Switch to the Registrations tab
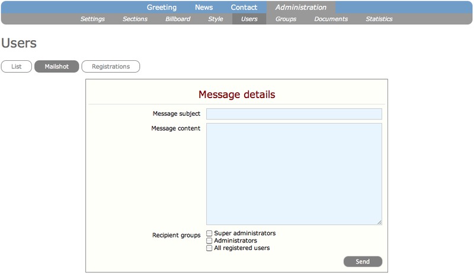Image resolution: width=474 pixels, height=276 pixels. point(111,66)
